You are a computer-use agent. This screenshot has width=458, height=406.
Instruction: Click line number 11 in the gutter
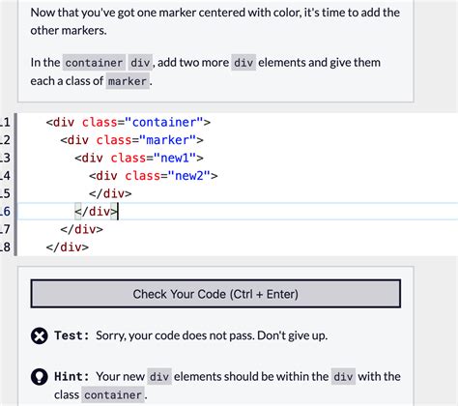pos(5,123)
